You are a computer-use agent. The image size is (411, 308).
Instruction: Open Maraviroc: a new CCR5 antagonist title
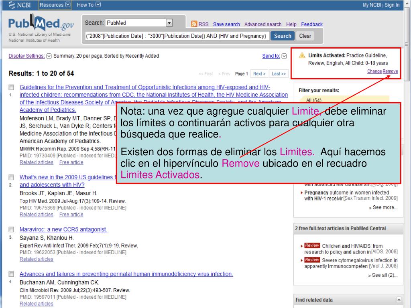[63, 229]
